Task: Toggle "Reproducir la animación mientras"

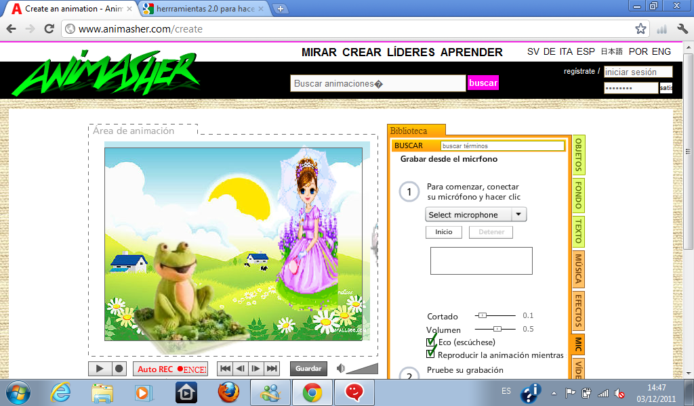Action: [430, 353]
